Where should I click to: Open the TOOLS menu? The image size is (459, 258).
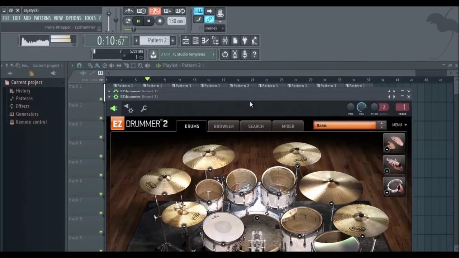[90, 18]
